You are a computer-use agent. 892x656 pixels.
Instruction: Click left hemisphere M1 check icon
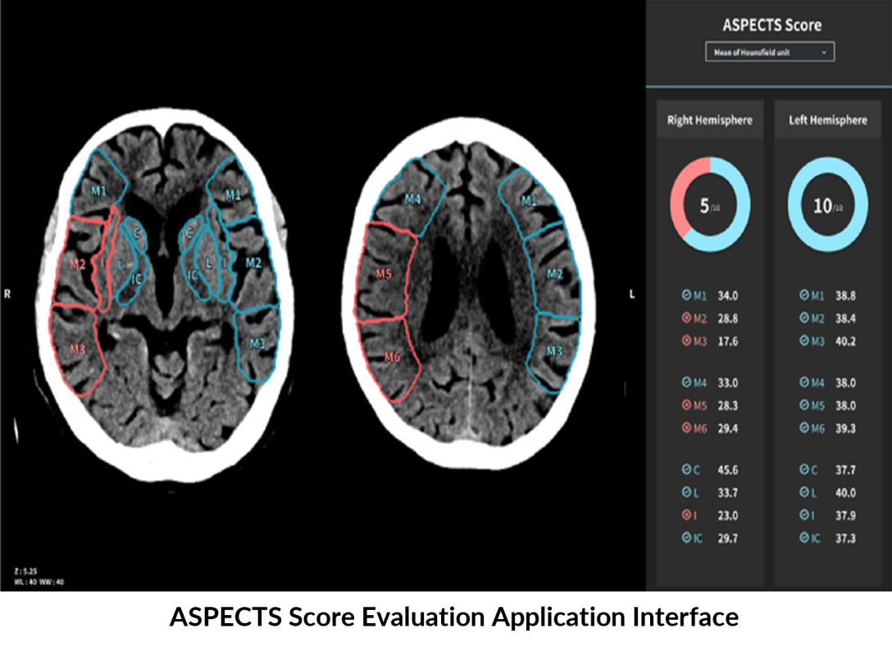click(x=803, y=295)
